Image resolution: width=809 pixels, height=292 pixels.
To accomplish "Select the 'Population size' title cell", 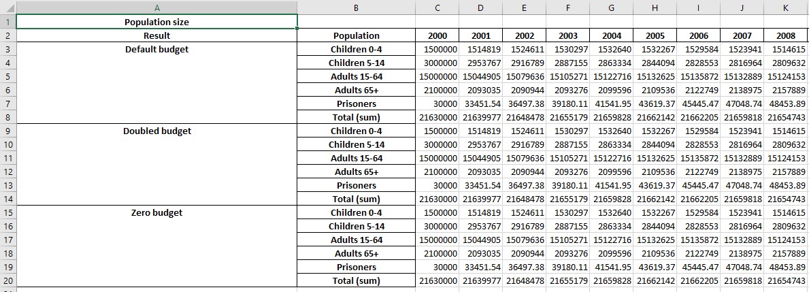I will (157, 22).
